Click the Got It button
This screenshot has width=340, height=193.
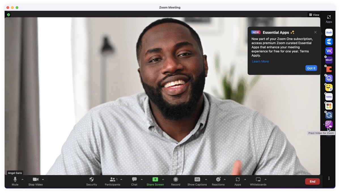coord(311,68)
